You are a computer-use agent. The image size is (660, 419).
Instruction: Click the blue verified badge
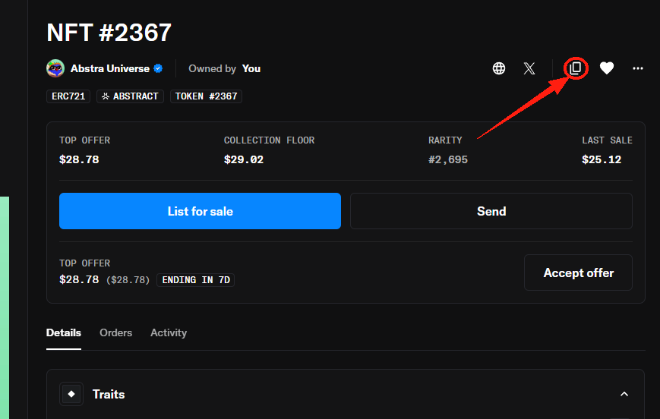[x=158, y=68]
